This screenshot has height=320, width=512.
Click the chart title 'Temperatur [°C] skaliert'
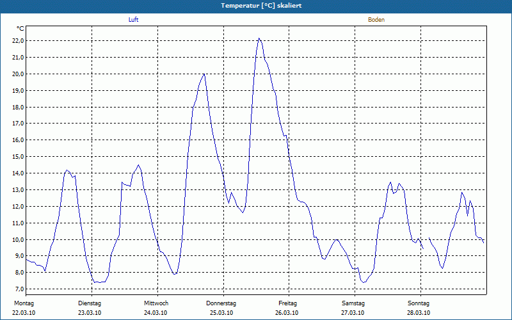click(x=261, y=6)
